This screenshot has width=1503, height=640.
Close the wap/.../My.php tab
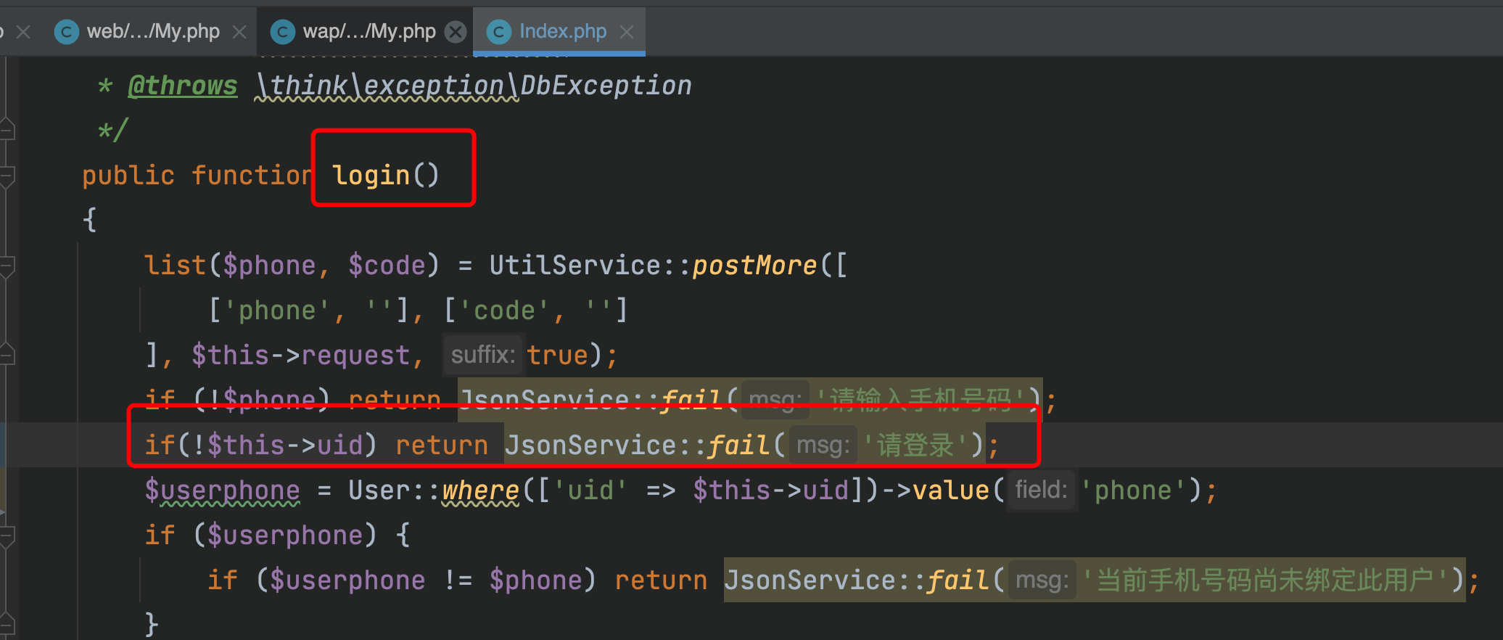[x=456, y=32]
